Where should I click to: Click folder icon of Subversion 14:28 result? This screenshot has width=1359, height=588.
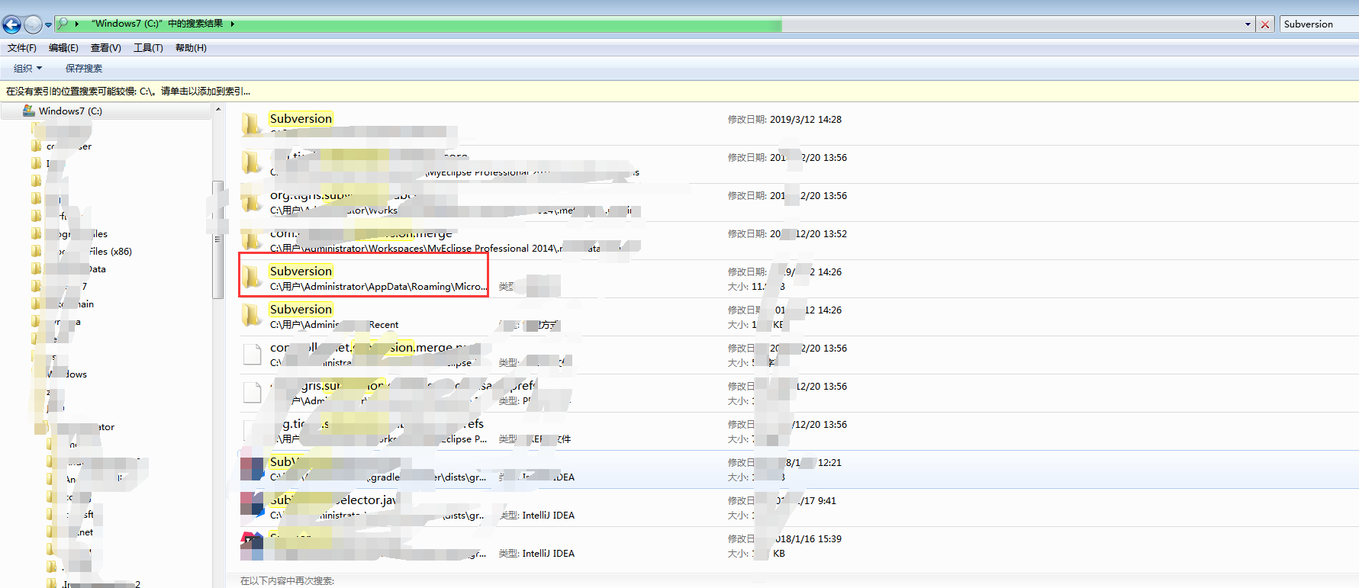251,124
